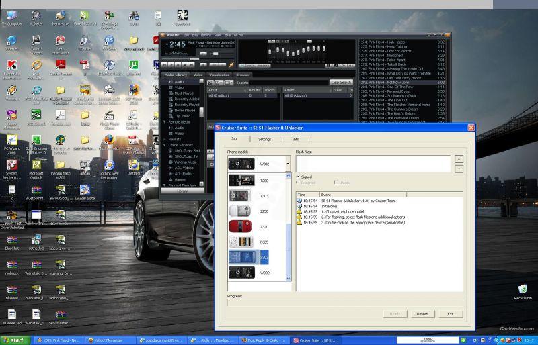
Task: Launch Sothink SWF Decompiler desktop icon
Action: (109, 169)
